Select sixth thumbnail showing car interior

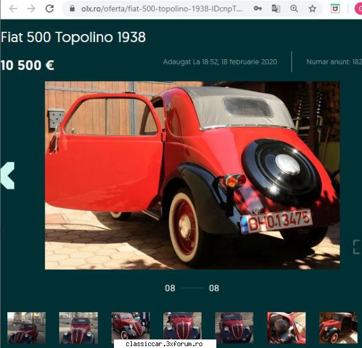pos(286,328)
